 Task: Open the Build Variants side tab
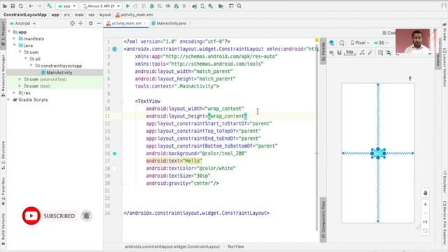coord(3,229)
